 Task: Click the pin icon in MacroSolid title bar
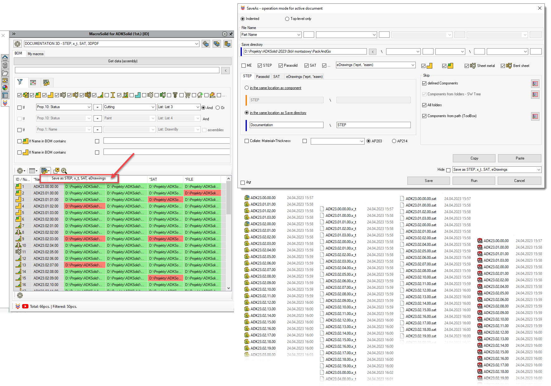click(231, 34)
